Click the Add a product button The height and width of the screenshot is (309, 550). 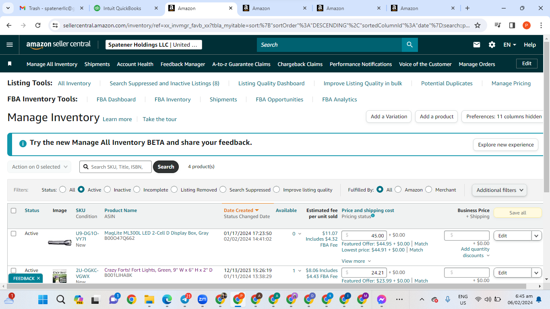[436, 117]
